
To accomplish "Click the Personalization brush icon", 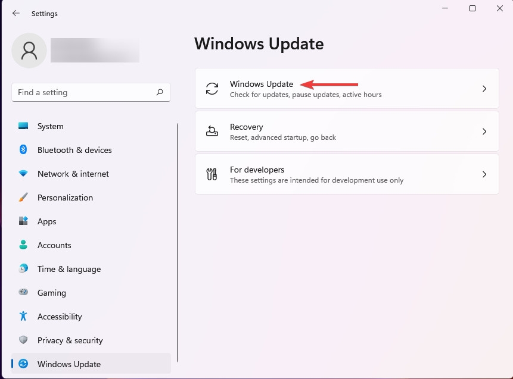I will click(x=24, y=198).
